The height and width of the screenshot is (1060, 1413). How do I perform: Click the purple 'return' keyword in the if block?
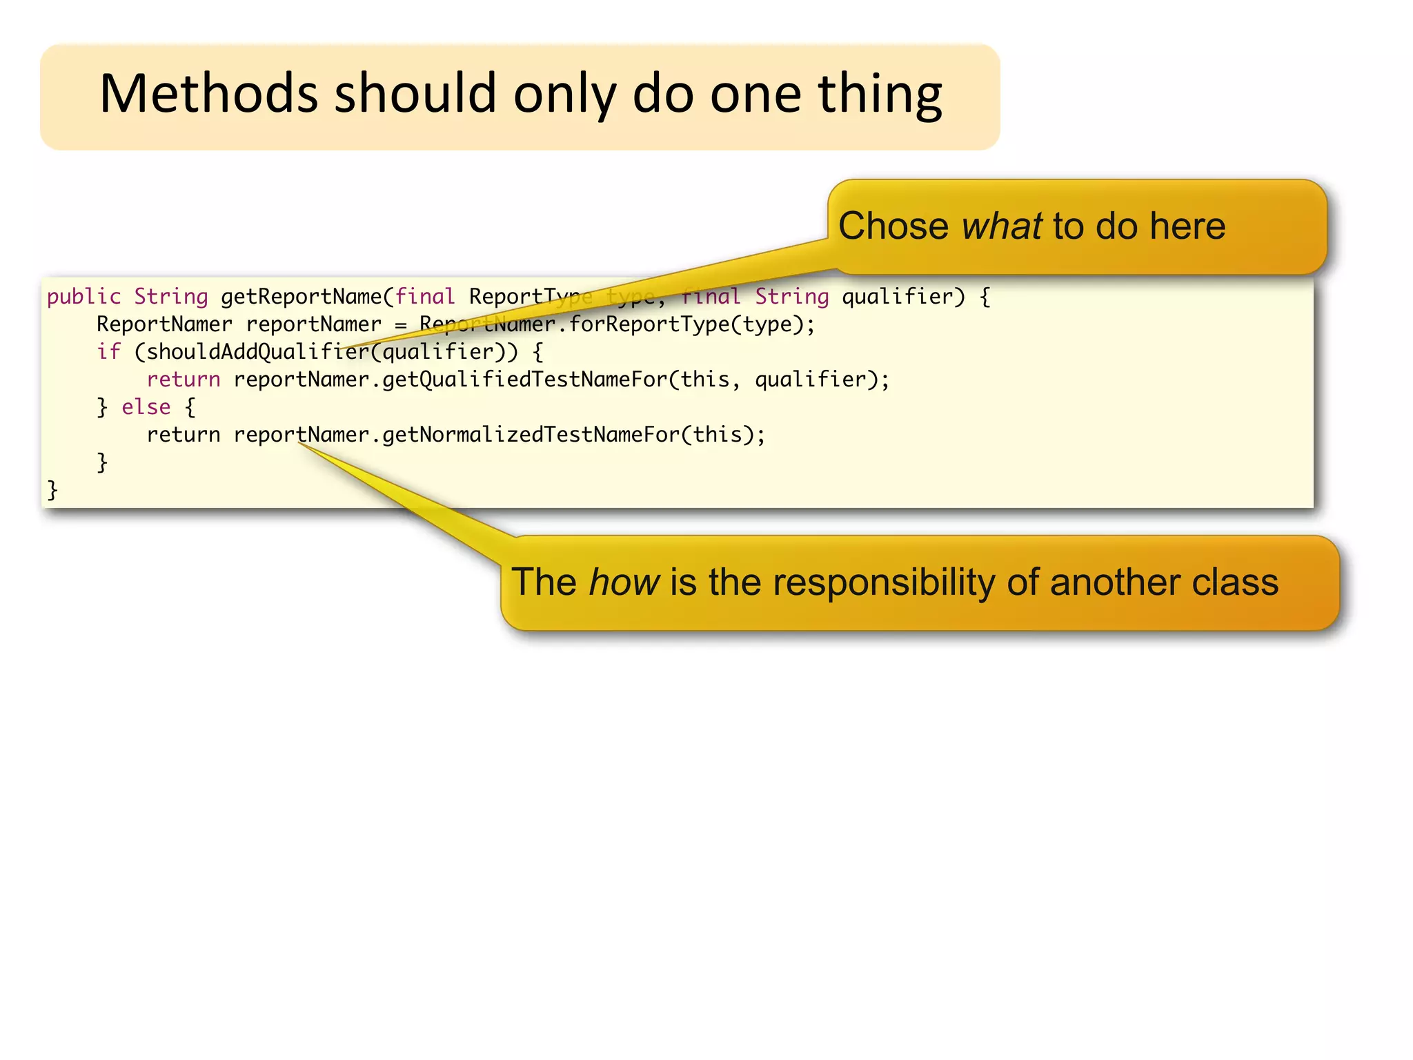(184, 380)
